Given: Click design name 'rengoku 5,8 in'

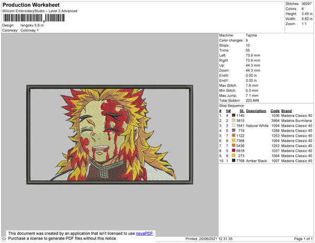Looking at the screenshot, I should pos(32,26).
